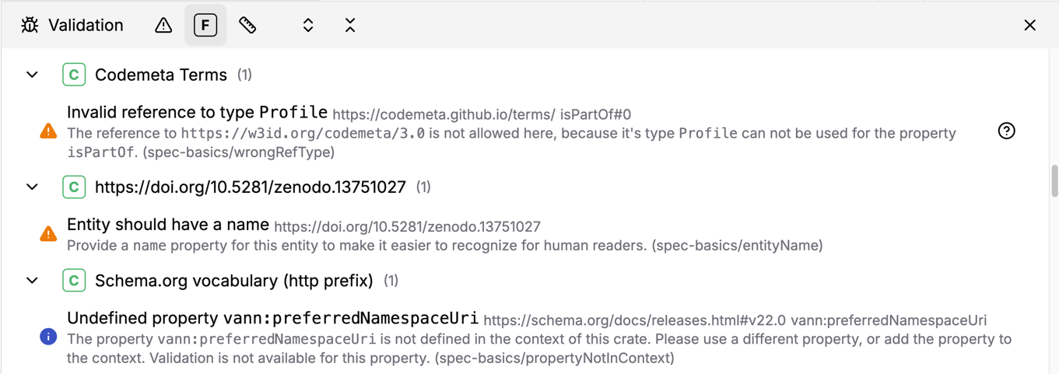Screen dimensions: 1059x374
Task: Expand all validation groups
Action: pyautogui.click(x=308, y=25)
